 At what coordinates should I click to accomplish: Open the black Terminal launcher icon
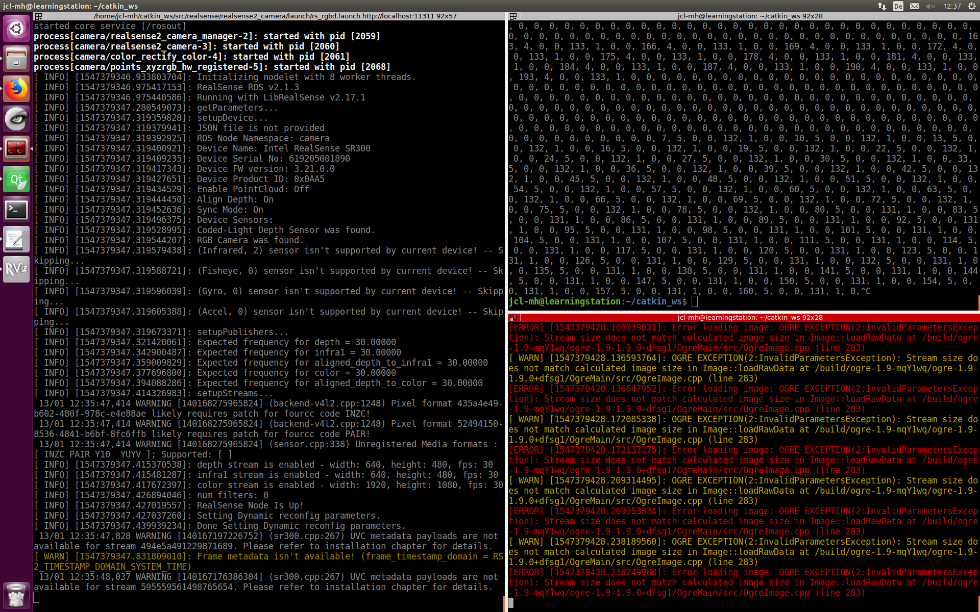click(x=16, y=210)
